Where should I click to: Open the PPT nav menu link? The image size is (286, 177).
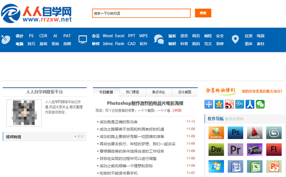131,36
